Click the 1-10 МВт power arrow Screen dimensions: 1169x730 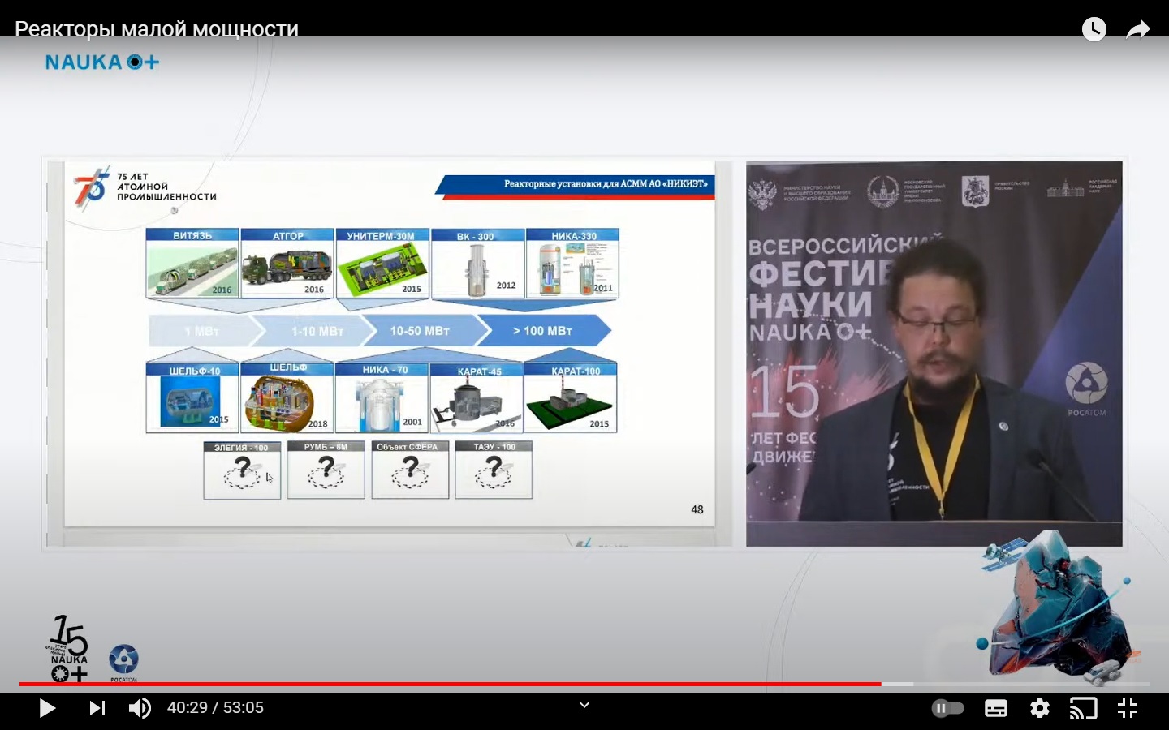click(317, 331)
